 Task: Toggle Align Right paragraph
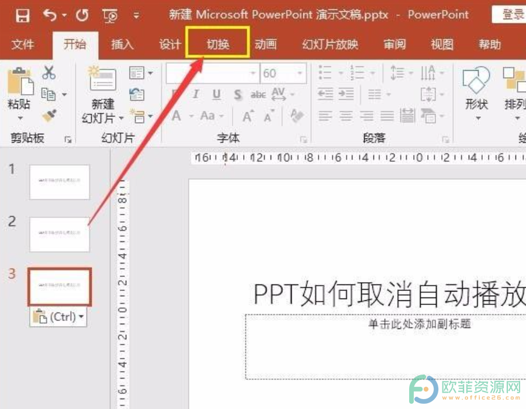pyautogui.click(x=366, y=116)
